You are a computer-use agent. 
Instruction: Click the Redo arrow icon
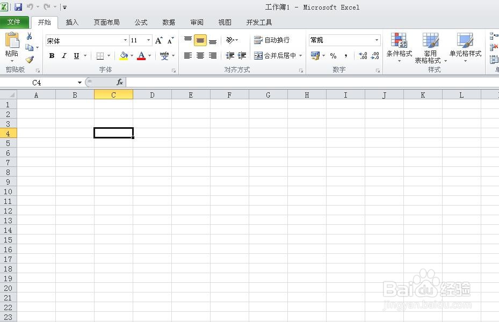[x=47, y=6]
